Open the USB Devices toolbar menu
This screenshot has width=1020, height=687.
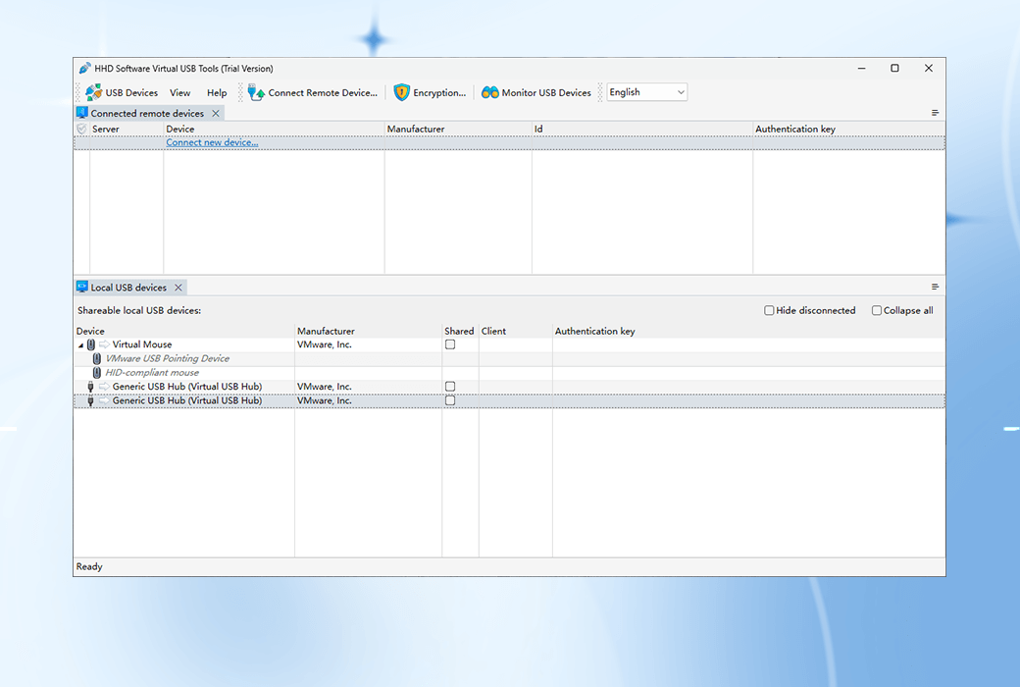(120, 92)
